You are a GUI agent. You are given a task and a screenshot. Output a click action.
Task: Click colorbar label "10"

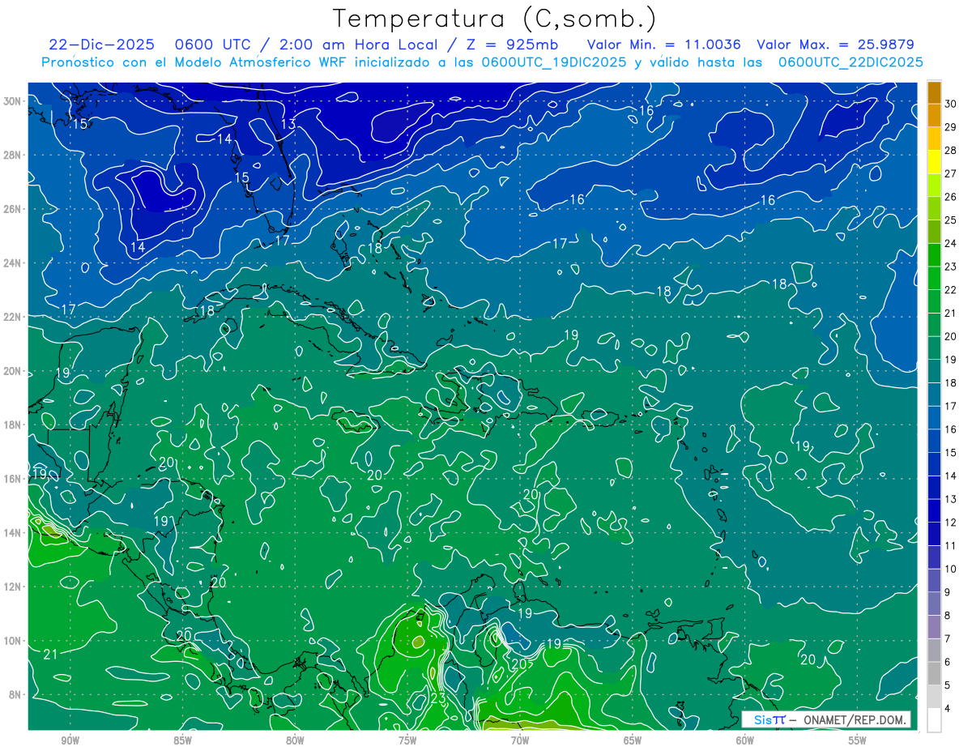tap(951, 569)
